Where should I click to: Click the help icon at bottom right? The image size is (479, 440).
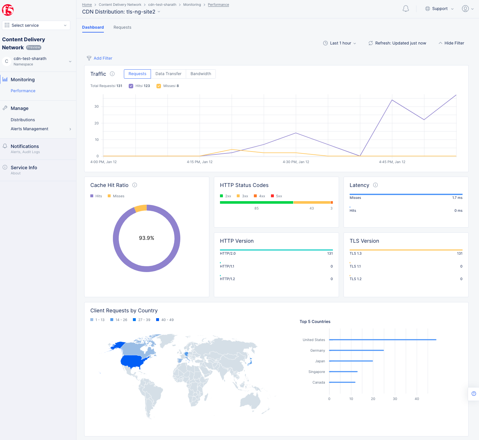(x=474, y=394)
